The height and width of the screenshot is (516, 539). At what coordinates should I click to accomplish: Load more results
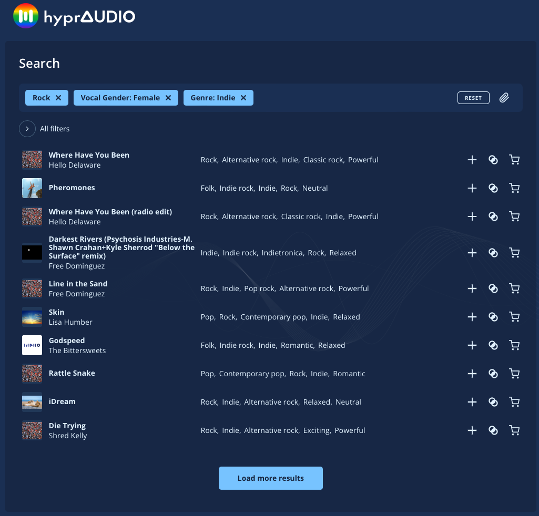point(270,478)
